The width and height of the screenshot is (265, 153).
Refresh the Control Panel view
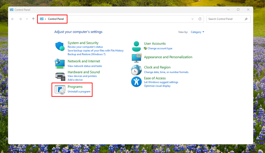point(200,19)
